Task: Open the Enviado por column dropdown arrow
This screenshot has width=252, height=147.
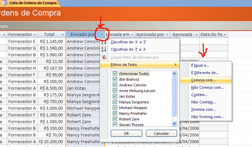Action: coord(102,34)
